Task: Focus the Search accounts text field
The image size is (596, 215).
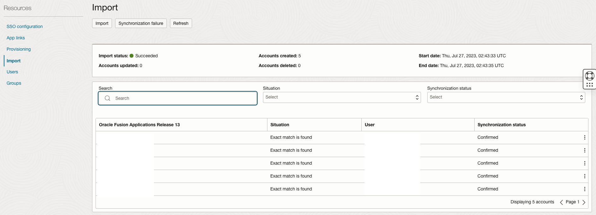Action: [183, 99]
